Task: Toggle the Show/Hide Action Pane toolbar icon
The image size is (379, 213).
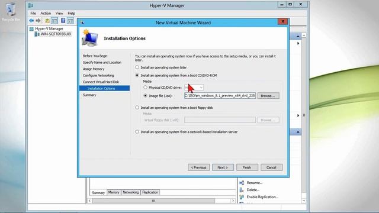Action: [70, 21]
